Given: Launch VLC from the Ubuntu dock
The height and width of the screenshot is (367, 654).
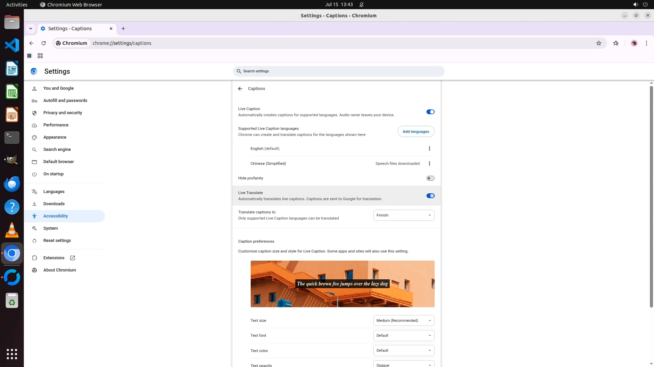Looking at the screenshot, I should tap(12, 230).
